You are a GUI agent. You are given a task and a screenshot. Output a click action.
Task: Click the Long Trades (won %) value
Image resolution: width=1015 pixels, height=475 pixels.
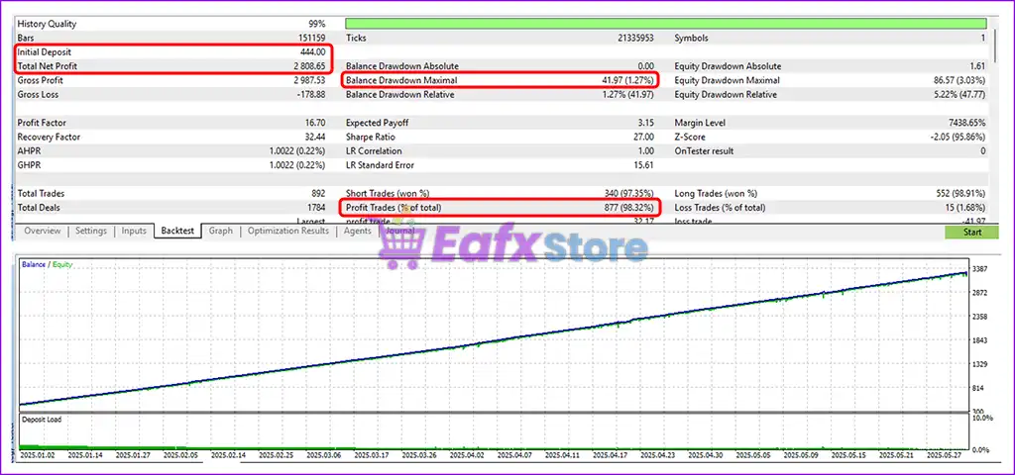(959, 193)
